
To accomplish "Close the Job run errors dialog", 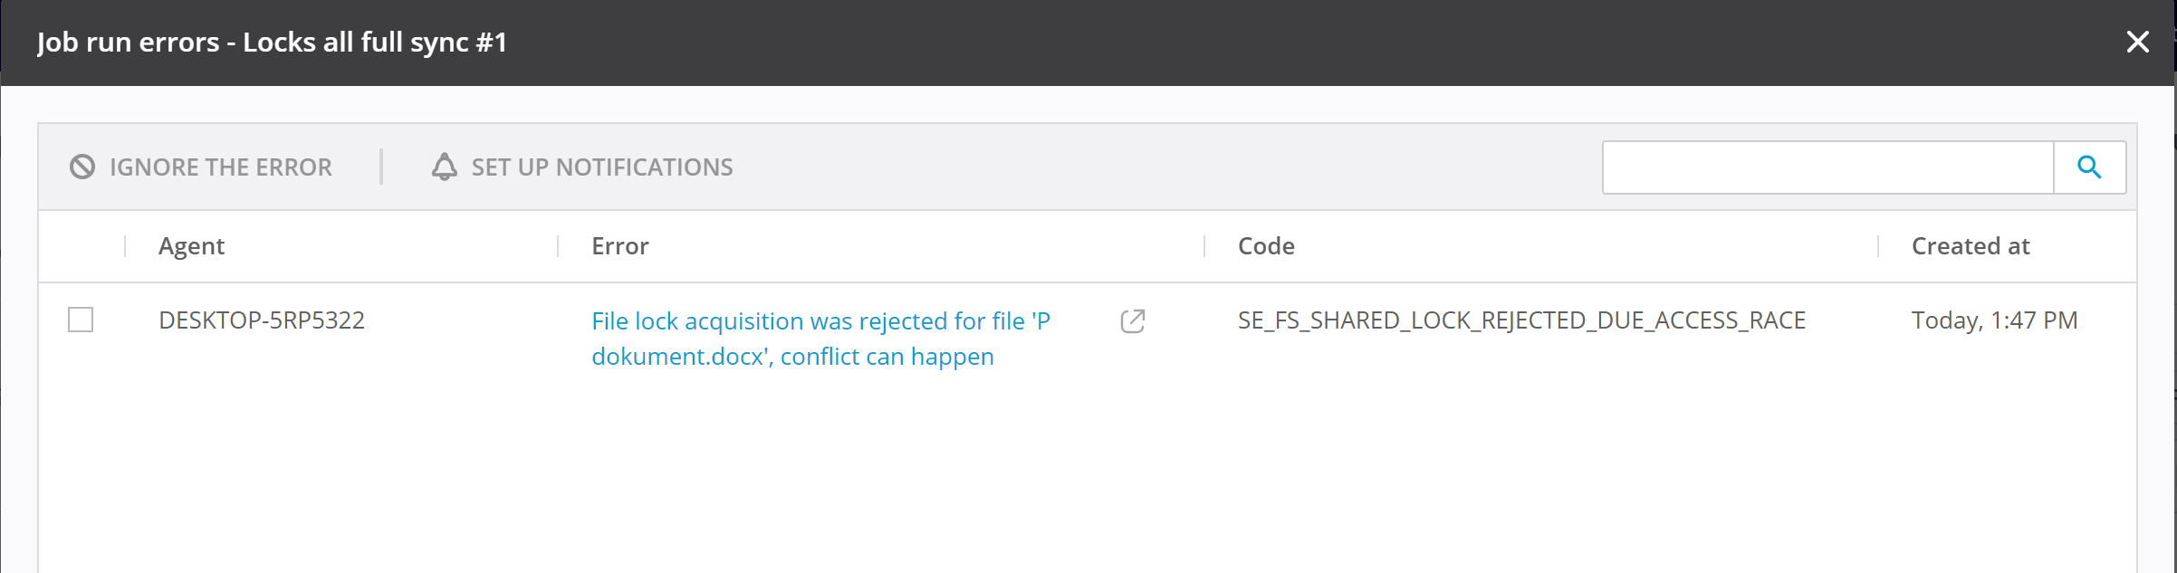I will (x=2137, y=42).
